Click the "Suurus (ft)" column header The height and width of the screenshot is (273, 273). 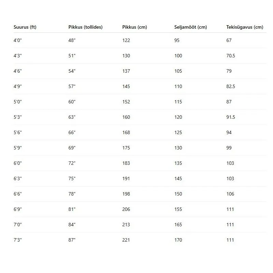point(25,27)
